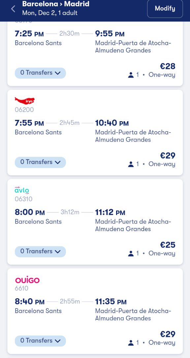Expand 0 Transfers on the 8:00 PM trip
This screenshot has width=190, height=358.
40,251
